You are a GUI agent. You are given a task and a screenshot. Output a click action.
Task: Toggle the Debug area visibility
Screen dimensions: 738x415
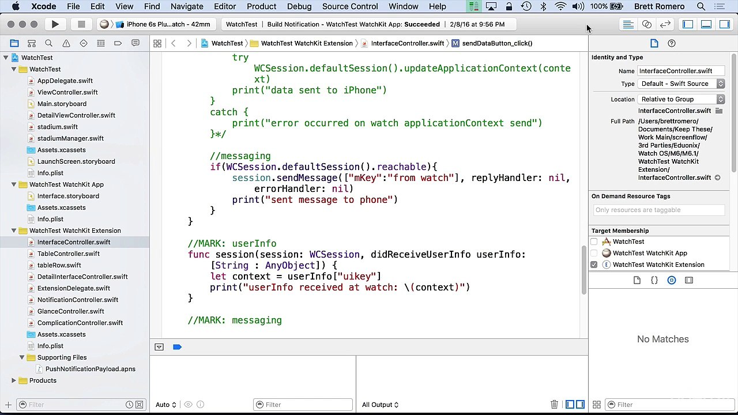pyautogui.click(x=706, y=24)
